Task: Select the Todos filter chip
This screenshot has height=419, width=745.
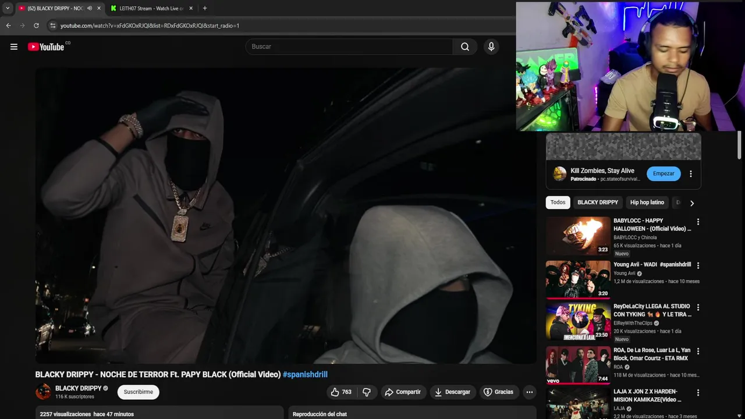Action: coord(558,203)
